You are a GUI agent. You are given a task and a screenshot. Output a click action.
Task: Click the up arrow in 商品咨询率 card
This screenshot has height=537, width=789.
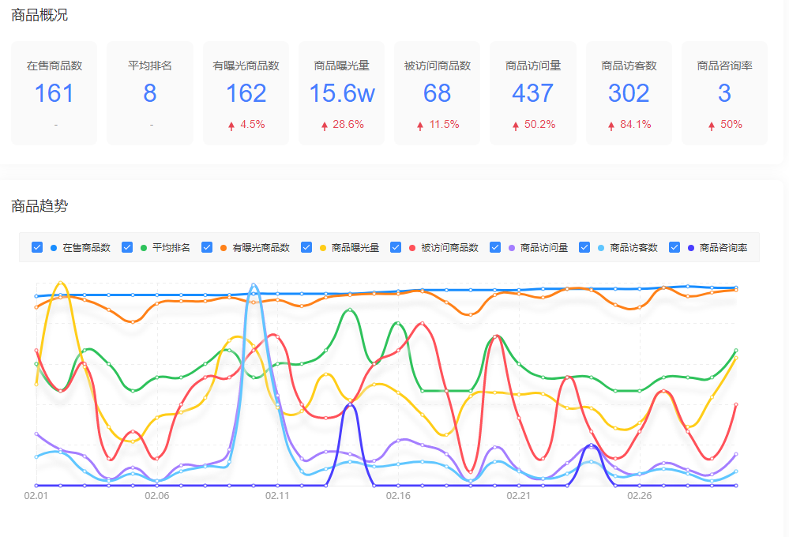[x=711, y=126]
